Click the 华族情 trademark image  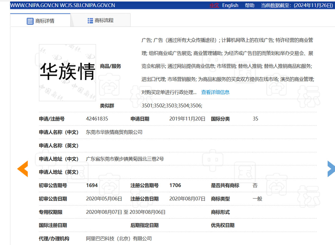(68, 73)
